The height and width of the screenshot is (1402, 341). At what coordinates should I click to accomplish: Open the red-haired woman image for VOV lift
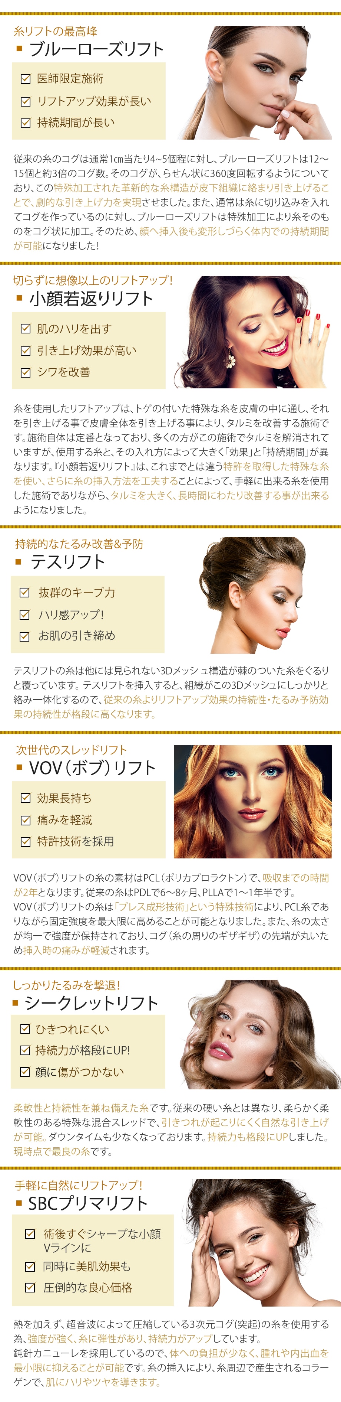(252, 802)
